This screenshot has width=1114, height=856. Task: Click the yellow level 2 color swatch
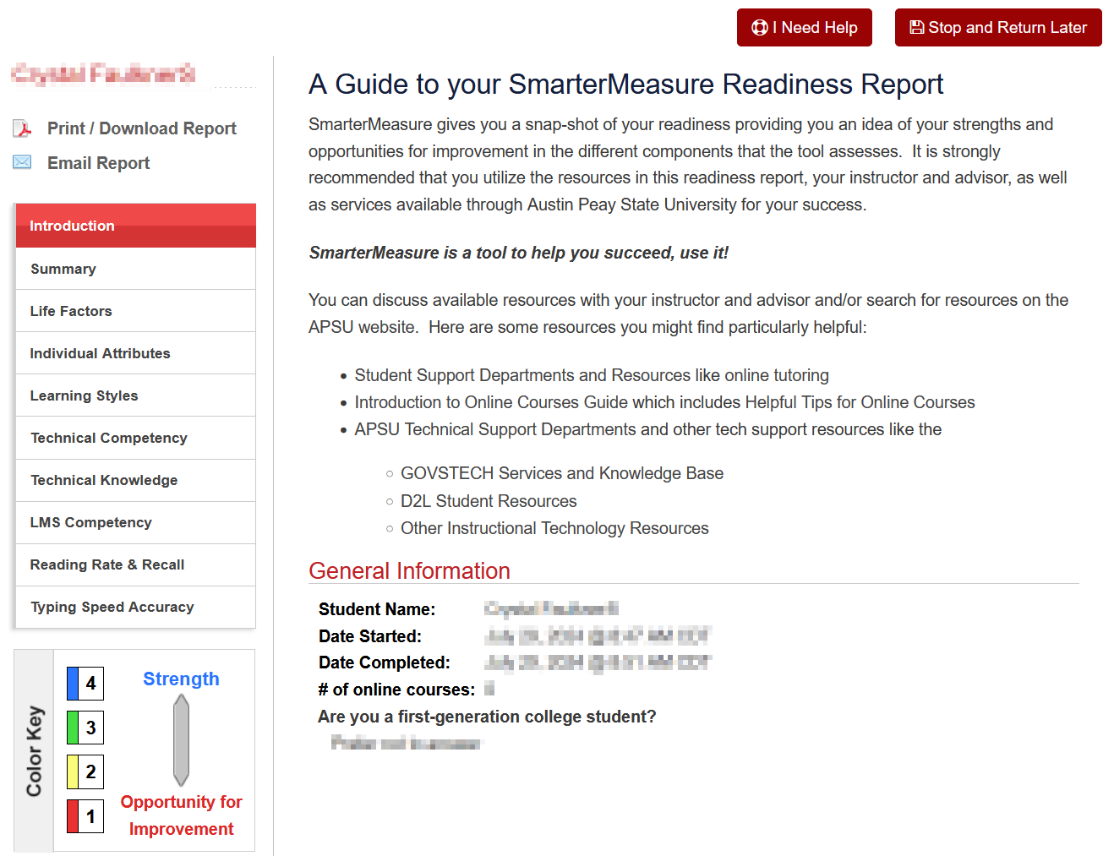click(x=74, y=771)
